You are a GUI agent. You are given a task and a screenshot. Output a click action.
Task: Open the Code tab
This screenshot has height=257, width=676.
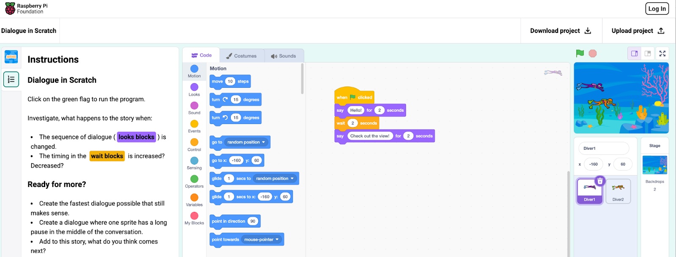[202, 55]
